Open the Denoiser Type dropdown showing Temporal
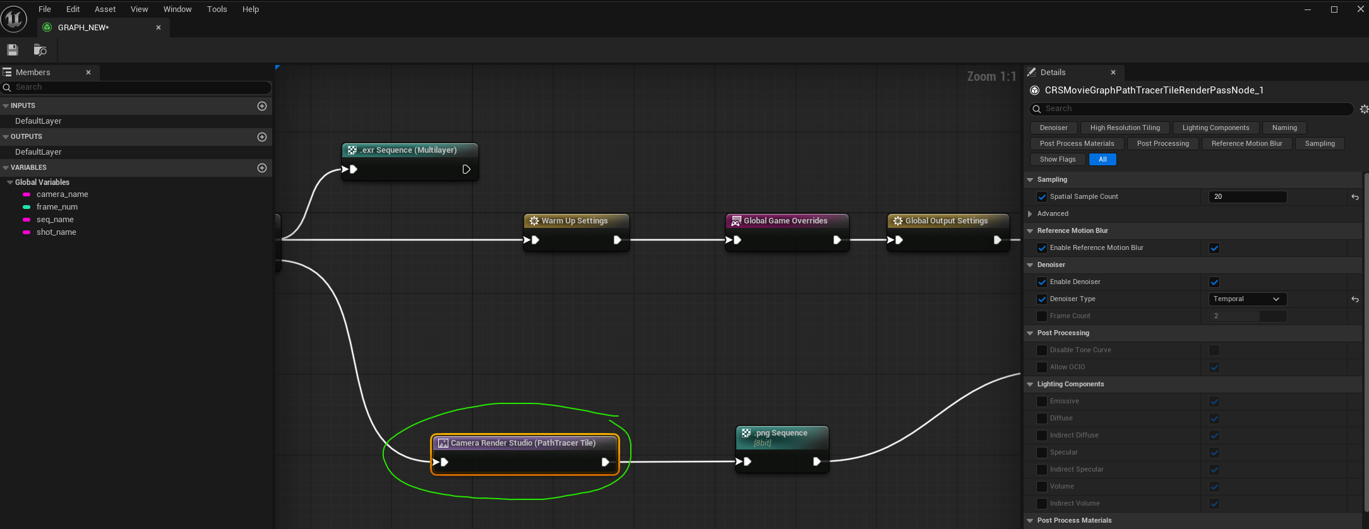 1247,299
